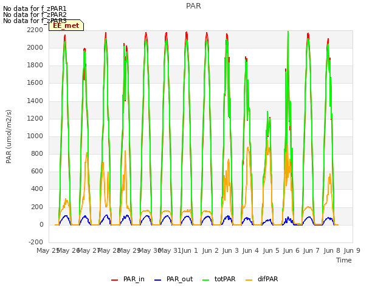
Task: Click the Jun 6 x-axis date label
Action: (291, 250)
